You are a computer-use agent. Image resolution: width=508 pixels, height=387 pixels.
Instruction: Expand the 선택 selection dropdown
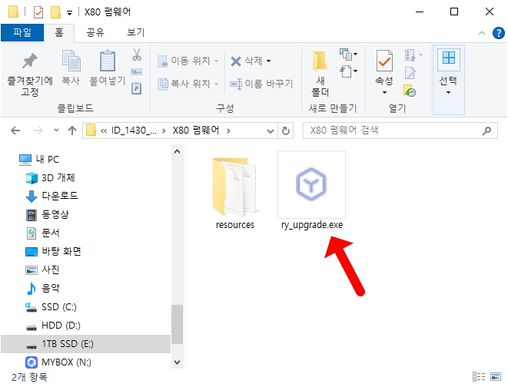tap(447, 92)
